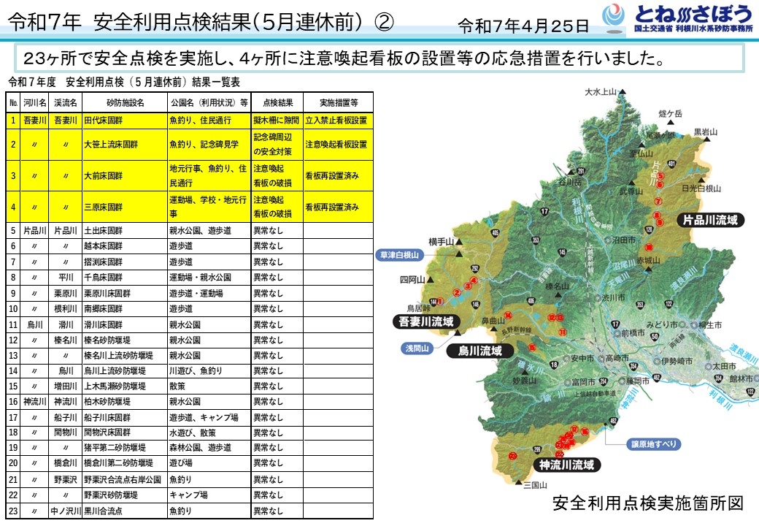Screen dimensions: 759x526
Task: Click 川遊び、魚釣り cell in row 14
Action: click(x=209, y=371)
